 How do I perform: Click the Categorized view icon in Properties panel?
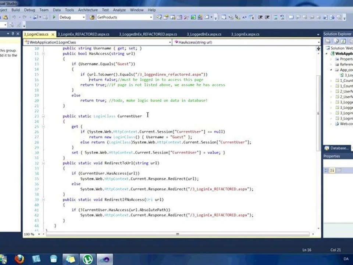coord(326,170)
